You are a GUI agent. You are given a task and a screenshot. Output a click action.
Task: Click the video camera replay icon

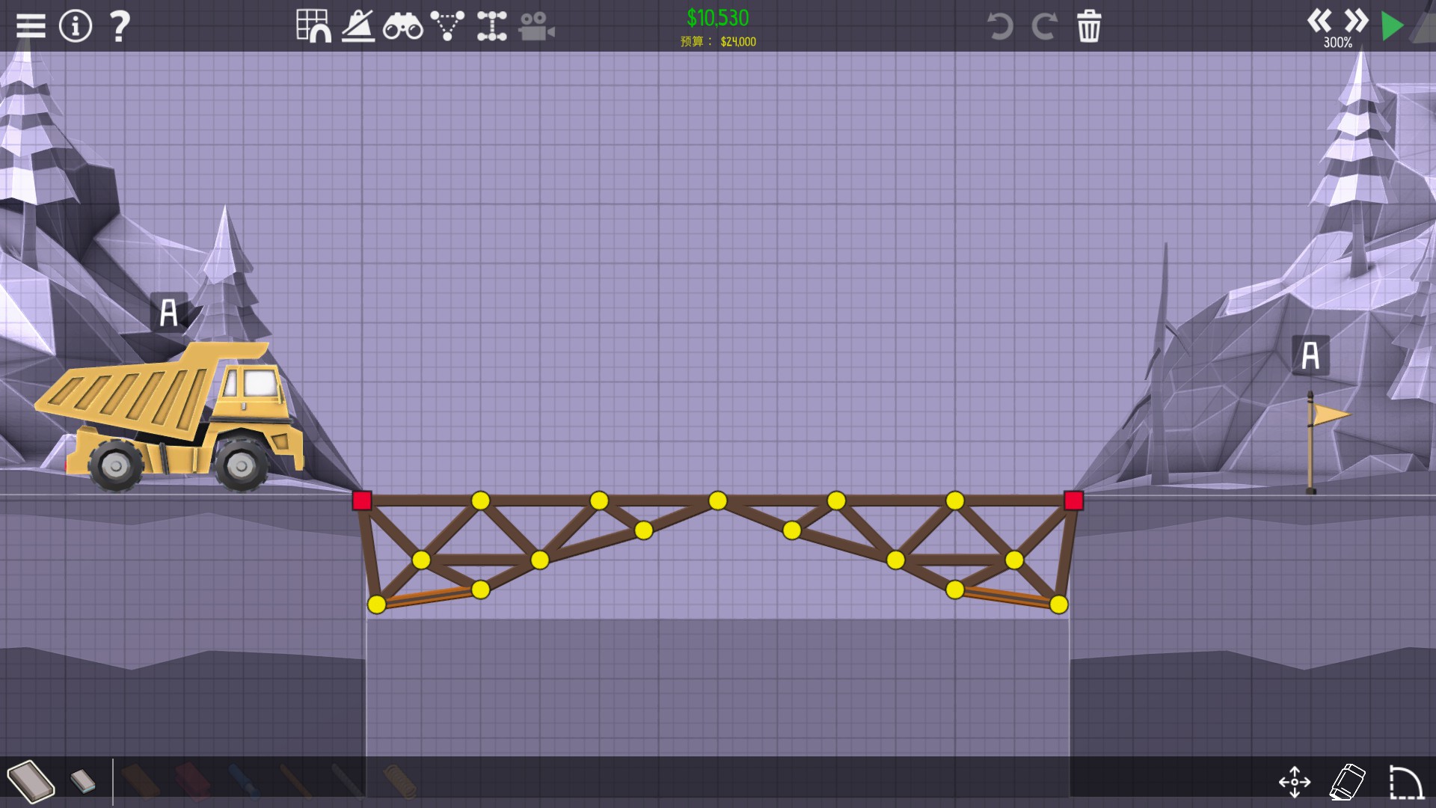(x=536, y=27)
